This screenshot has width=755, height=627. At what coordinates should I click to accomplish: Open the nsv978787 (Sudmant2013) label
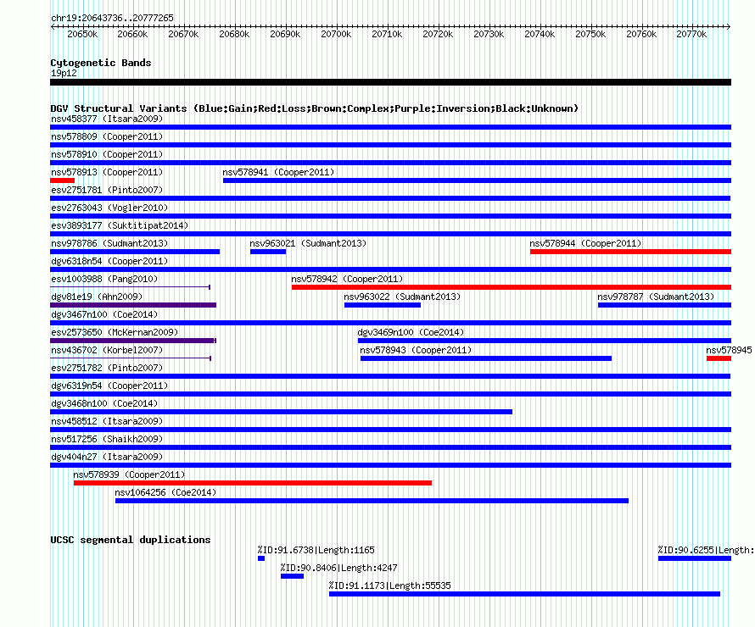[656, 297]
